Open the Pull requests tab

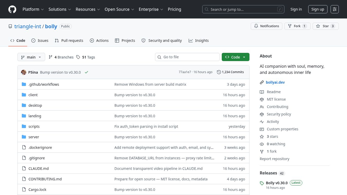pos(69,41)
